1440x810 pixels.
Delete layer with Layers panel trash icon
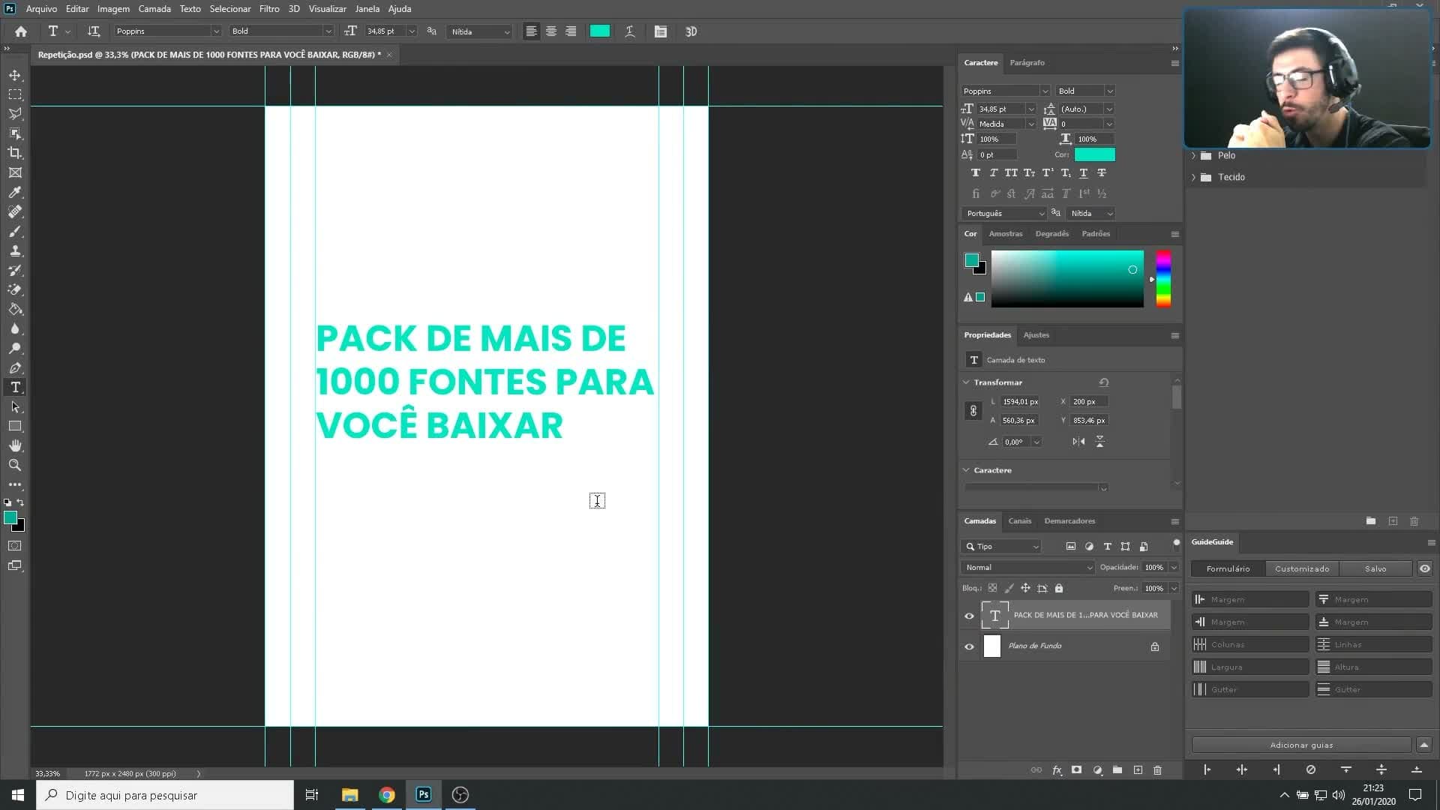[x=1157, y=770]
